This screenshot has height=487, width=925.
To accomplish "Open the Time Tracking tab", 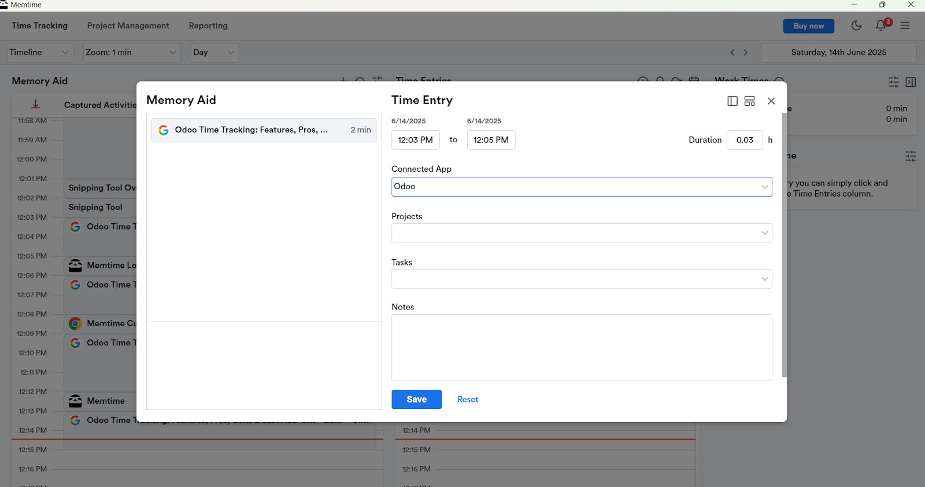I will tap(39, 25).
